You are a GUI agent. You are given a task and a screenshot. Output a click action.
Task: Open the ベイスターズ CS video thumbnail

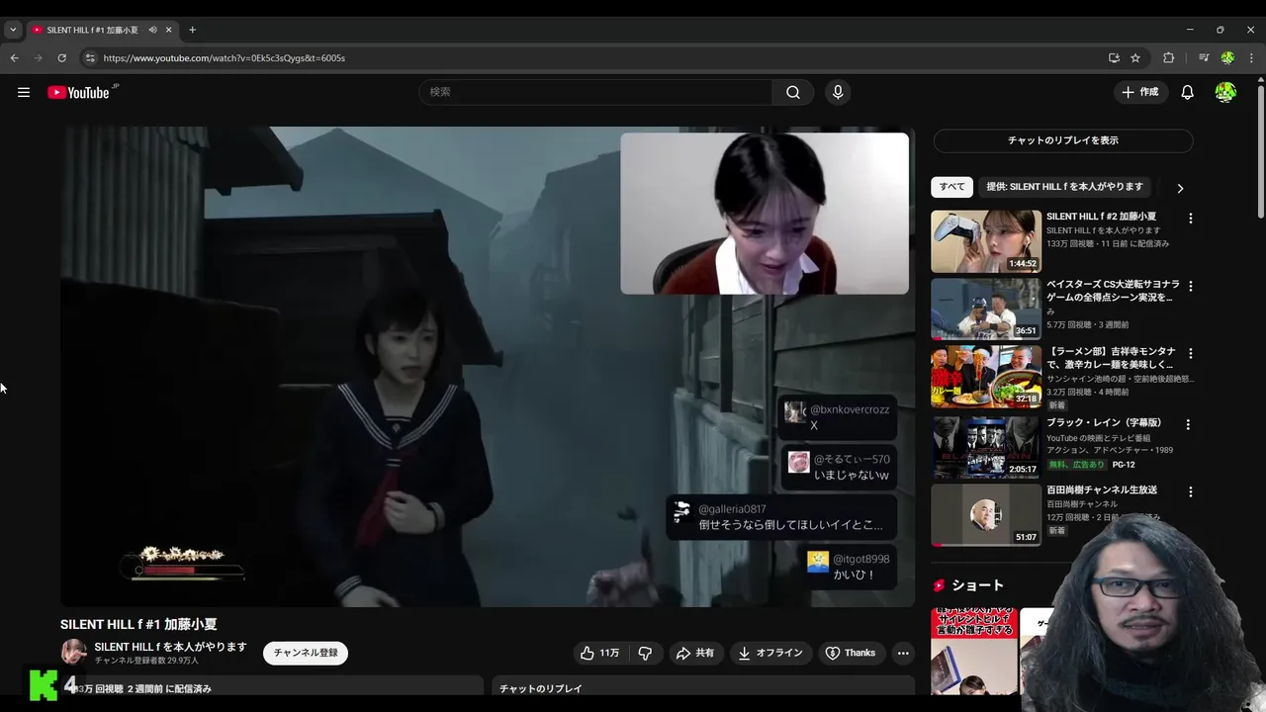[x=986, y=309]
